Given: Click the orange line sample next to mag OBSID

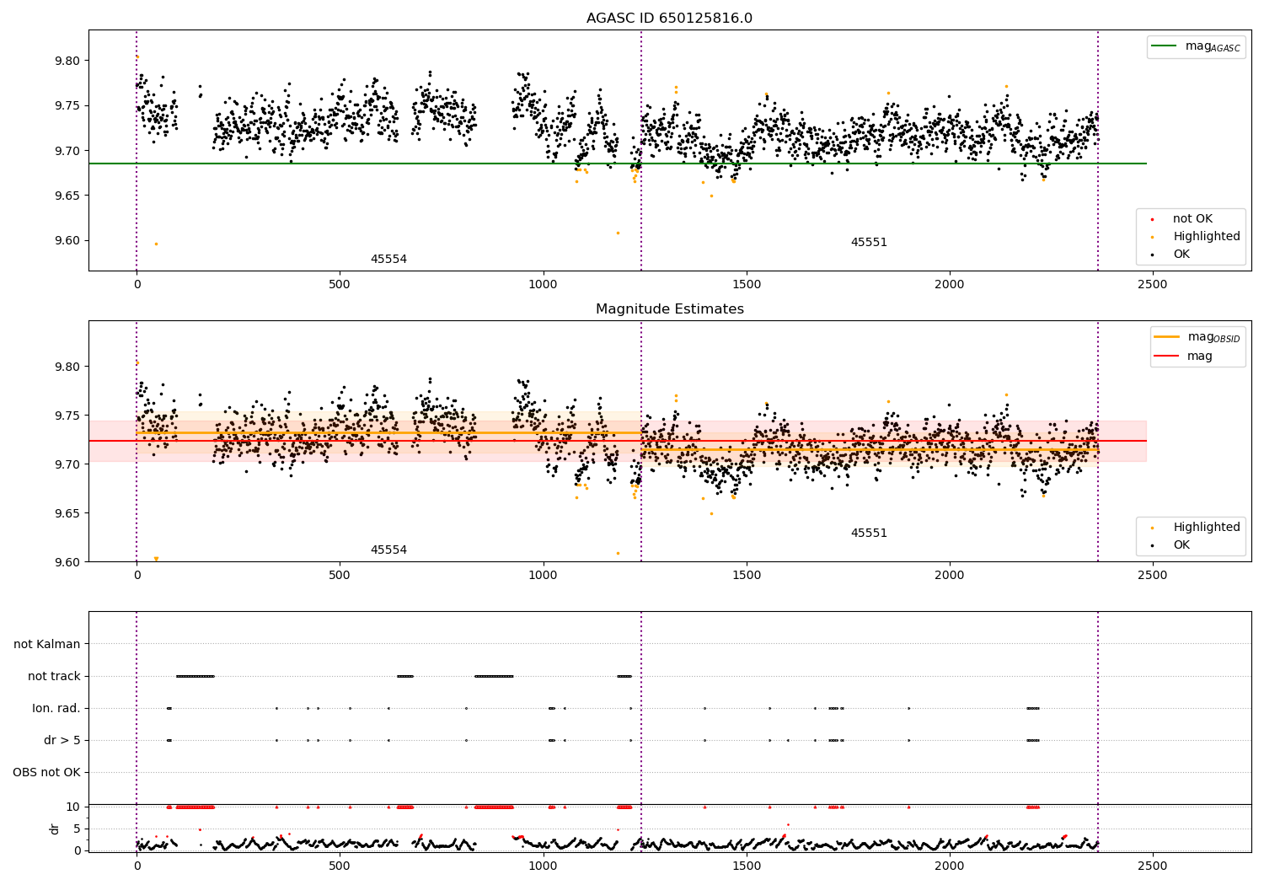Looking at the screenshot, I should tap(1167, 337).
